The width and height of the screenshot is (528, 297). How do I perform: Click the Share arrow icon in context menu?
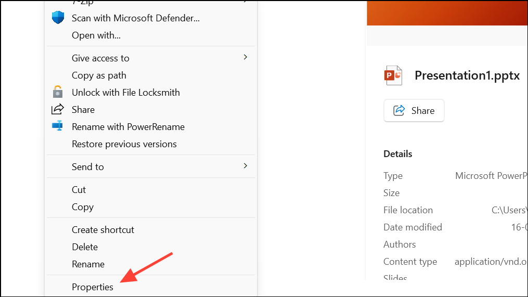tap(58, 109)
